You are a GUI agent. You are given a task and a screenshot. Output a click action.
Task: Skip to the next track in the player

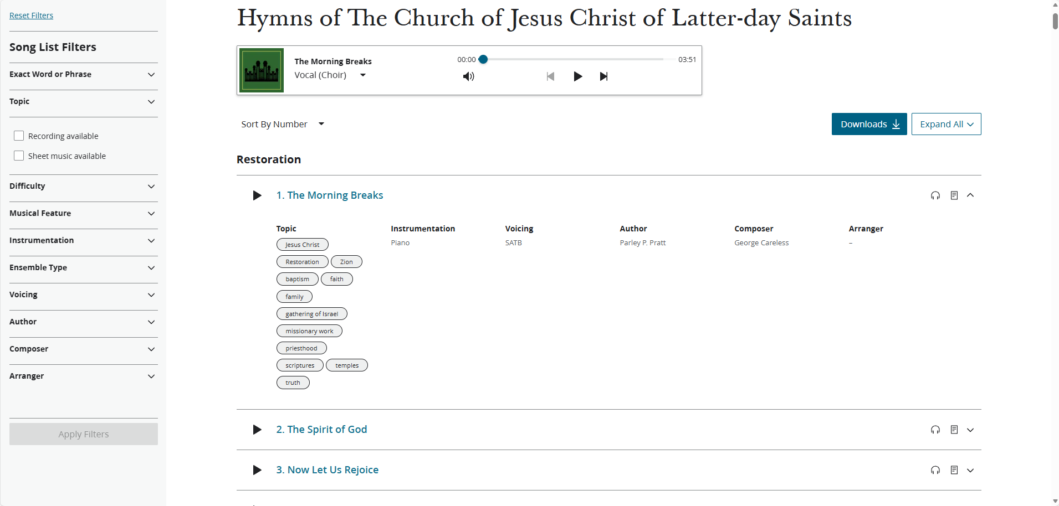point(603,76)
